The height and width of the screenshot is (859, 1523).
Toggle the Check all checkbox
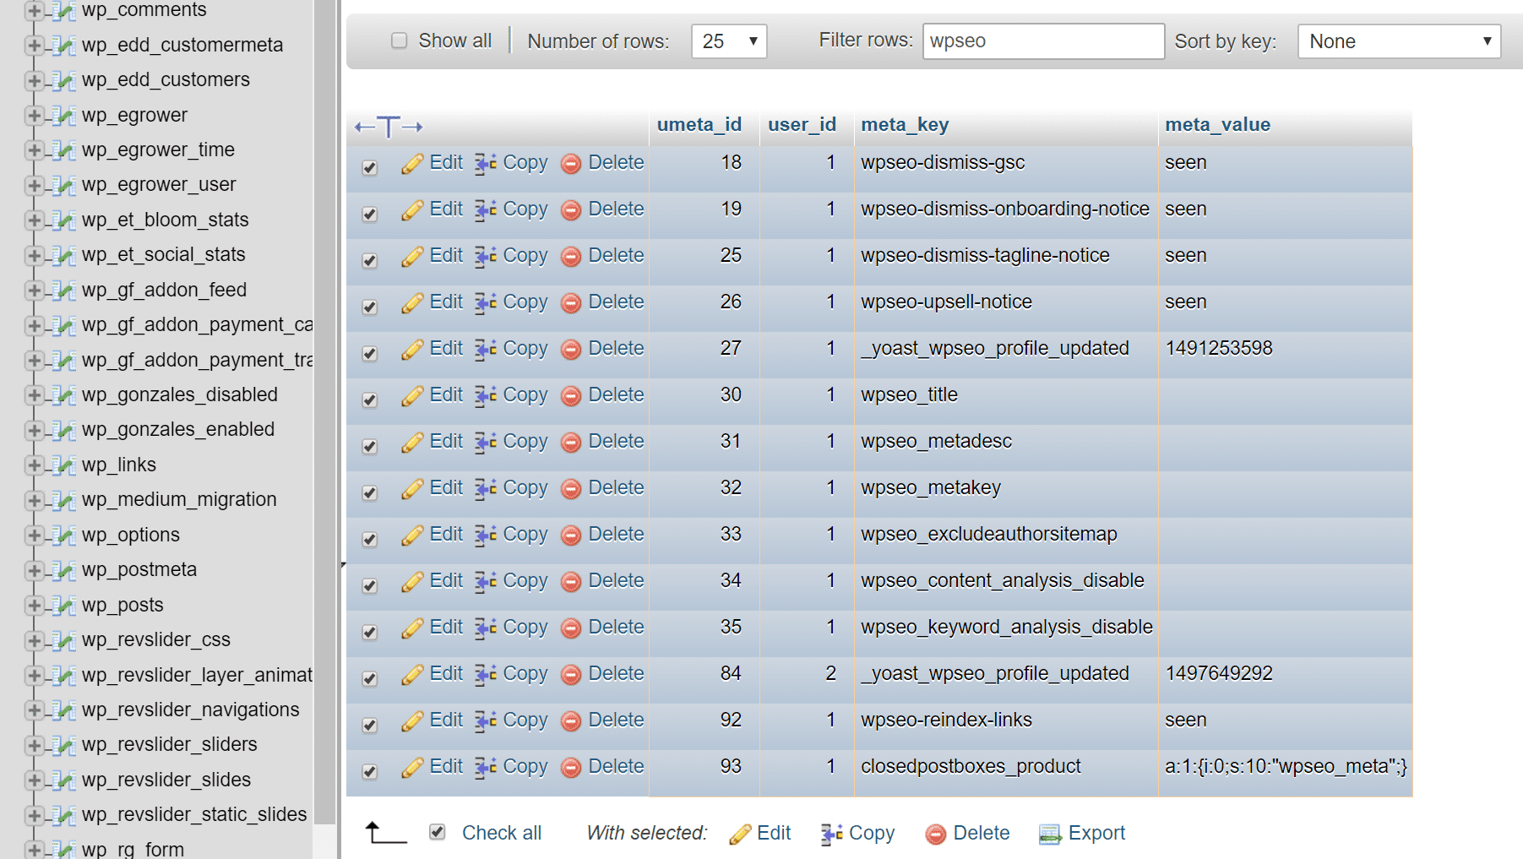[437, 832]
